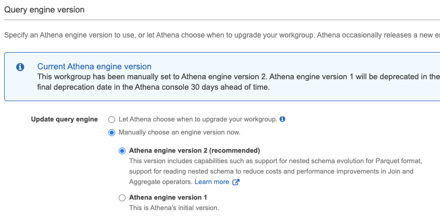Click the info icon in the blue alert box

tap(20, 67)
